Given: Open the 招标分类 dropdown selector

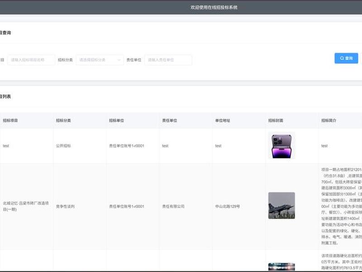Looking at the screenshot, I should pyautogui.click(x=100, y=60).
